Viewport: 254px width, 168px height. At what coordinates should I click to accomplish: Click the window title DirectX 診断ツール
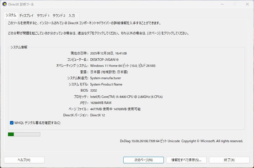click(21, 4)
